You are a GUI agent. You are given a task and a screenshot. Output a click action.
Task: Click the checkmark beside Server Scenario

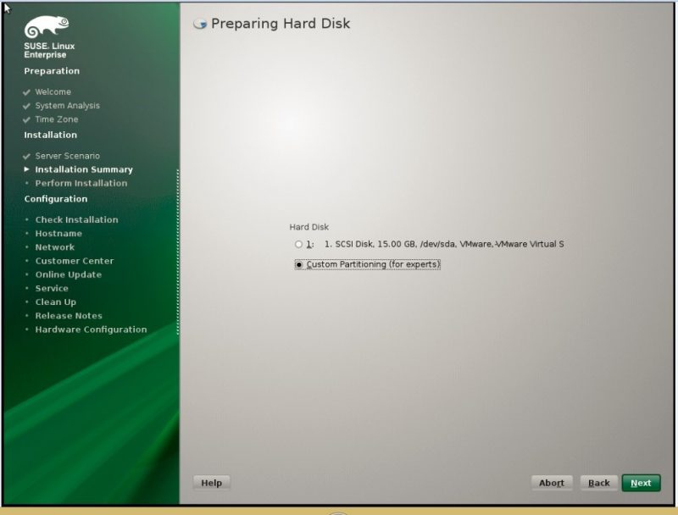click(x=27, y=156)
